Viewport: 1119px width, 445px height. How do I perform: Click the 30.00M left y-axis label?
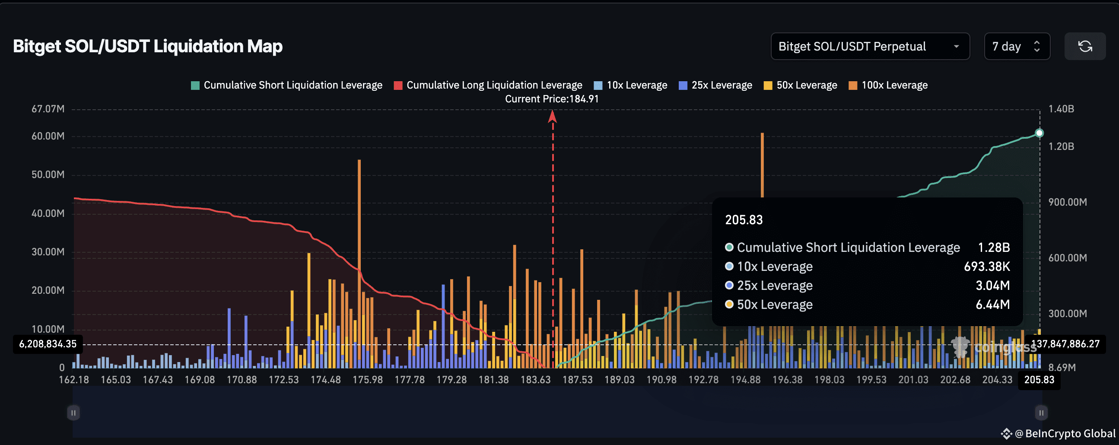coord(48,252)
